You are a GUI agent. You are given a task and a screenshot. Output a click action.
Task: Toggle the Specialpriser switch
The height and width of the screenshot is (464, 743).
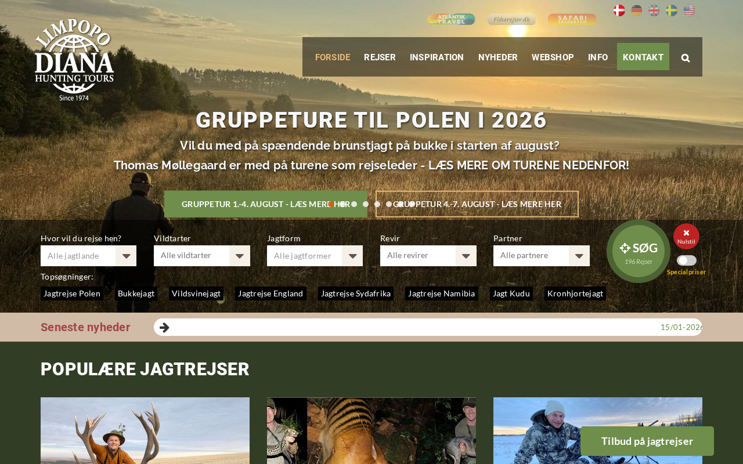pyautogui.click(x=687, y=260)
